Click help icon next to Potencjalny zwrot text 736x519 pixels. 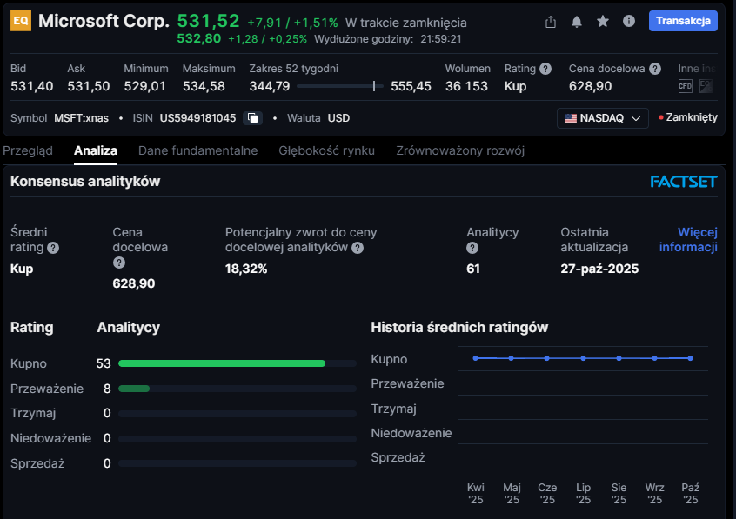358,248
